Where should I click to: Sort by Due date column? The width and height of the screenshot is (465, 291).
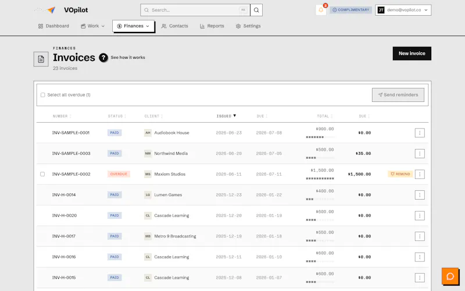[x=262, y=116]
